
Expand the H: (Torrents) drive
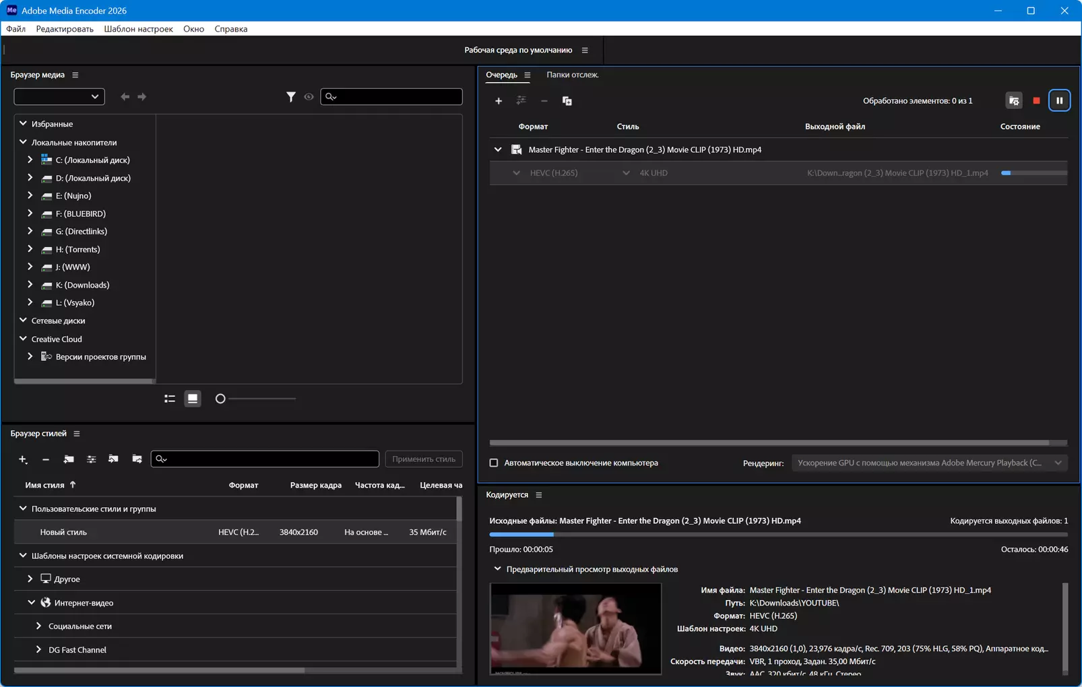30,249
